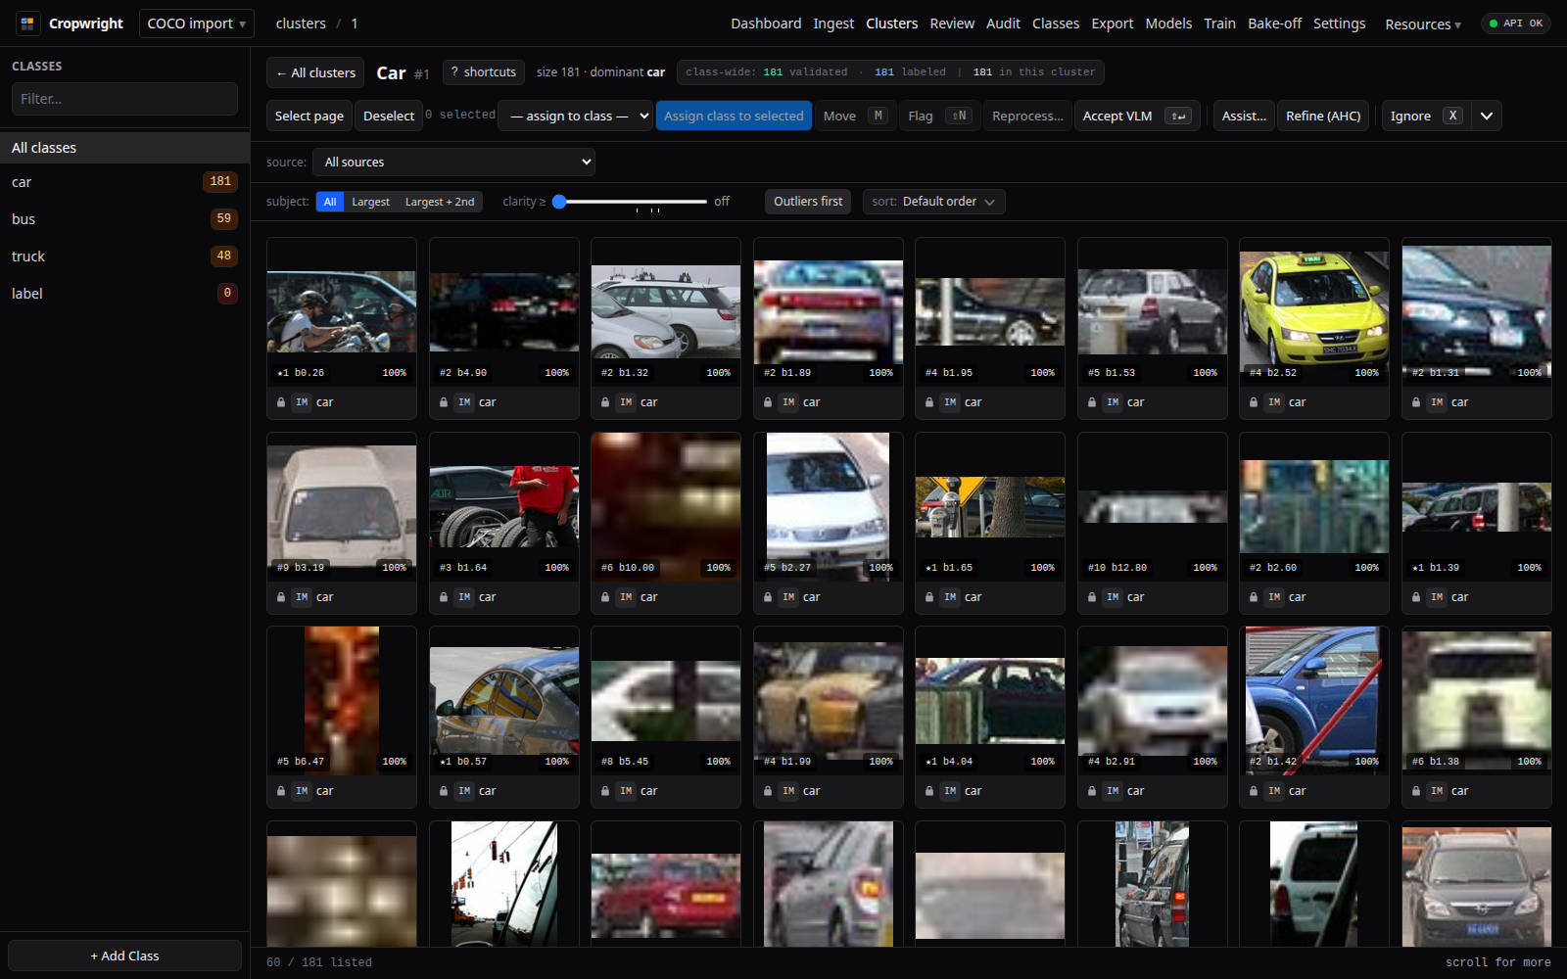The image size is (1567, 979).
Task: Expand the Resources menu
Action: point(1422,23)
